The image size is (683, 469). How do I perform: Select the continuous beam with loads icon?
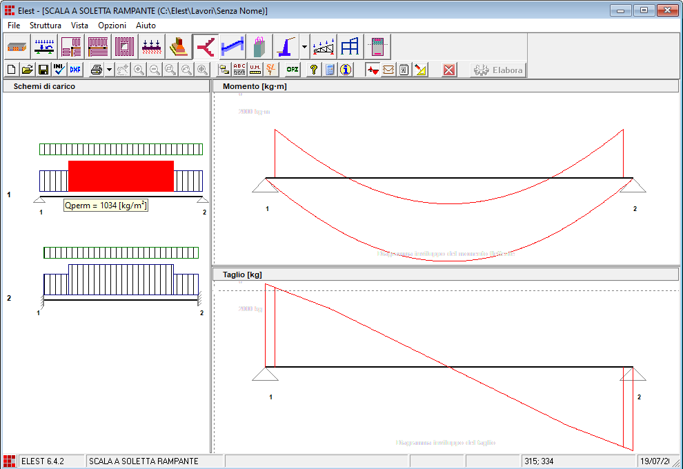point(45,47)
